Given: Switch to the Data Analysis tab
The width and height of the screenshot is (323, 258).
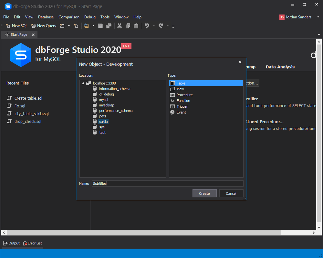Looking at the screenshot, I should tap(280, 67).
